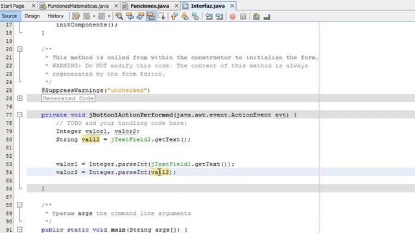This screenshot has height=233, width=415.
Task: Click @param args comment line
Action: tap(118, 213)
